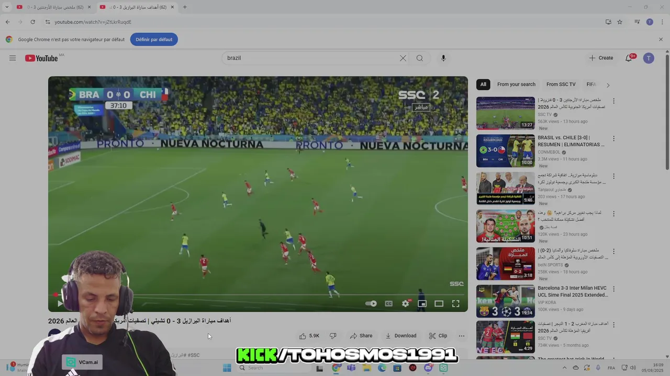Open options for Tanjaoui video

pyautogui.click(x=614, y=176)
